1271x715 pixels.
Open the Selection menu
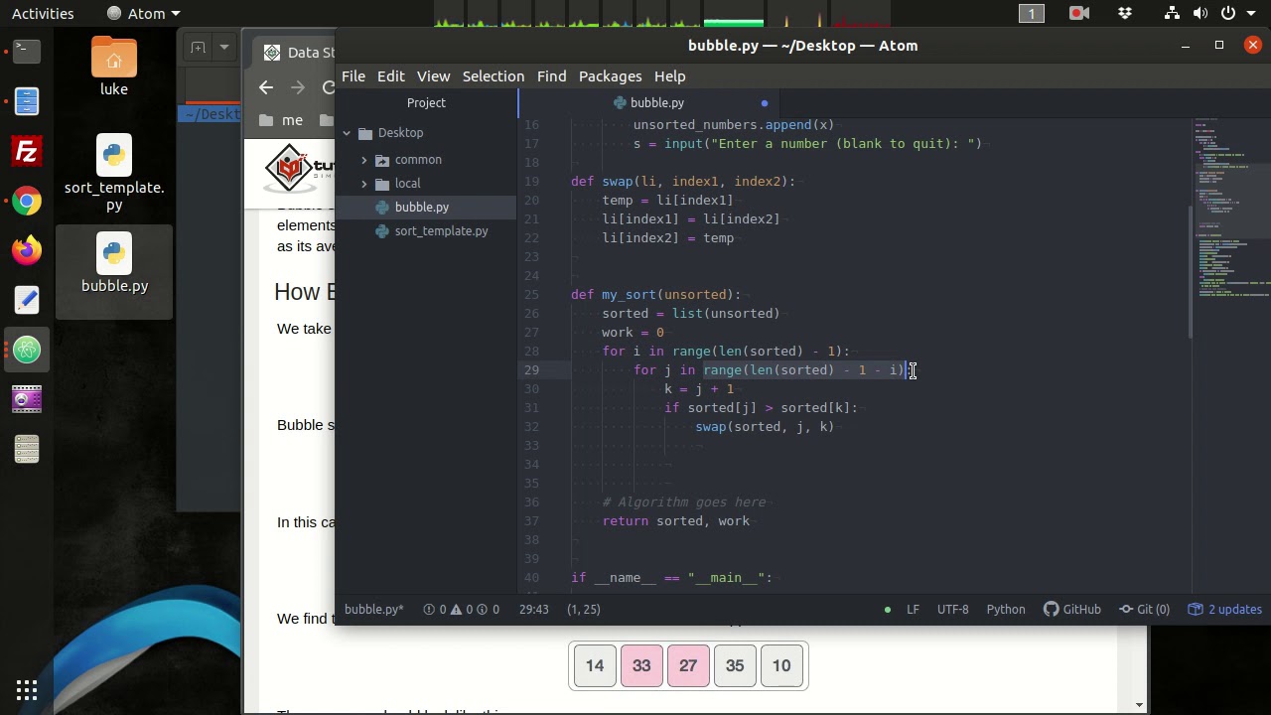pos(494,76)
